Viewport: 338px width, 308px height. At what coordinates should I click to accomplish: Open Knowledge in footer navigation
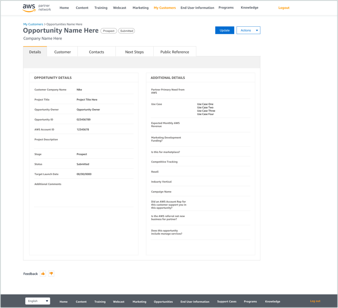(x=272, y=302)
